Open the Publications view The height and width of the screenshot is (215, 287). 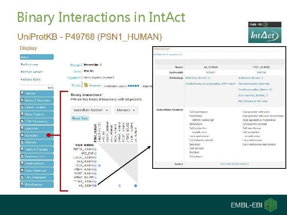pyautogui.click(x=29, y=64)
